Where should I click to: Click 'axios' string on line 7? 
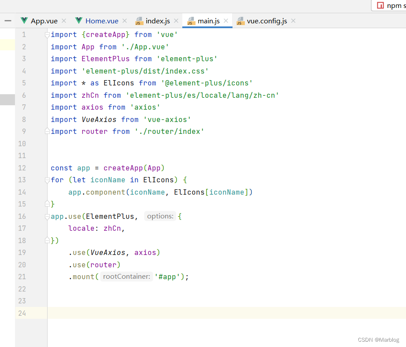point(145,107)
